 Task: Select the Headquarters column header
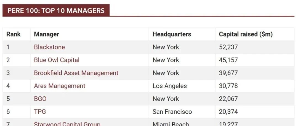point(172,34)
